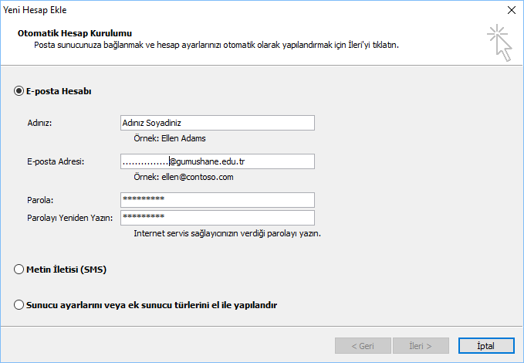Viewport: 524px width, 363px height.
Task: Click the < Geri button
Action: 363,345
